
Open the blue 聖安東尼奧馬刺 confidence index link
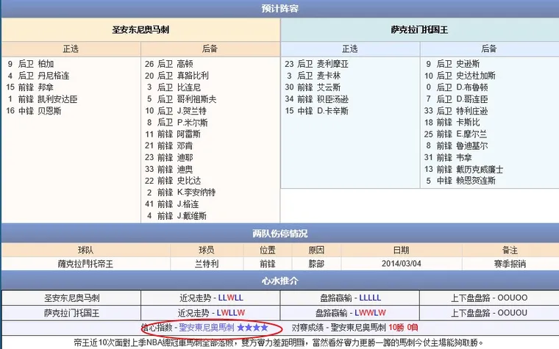pyautogui.click(x=207, y=327)
